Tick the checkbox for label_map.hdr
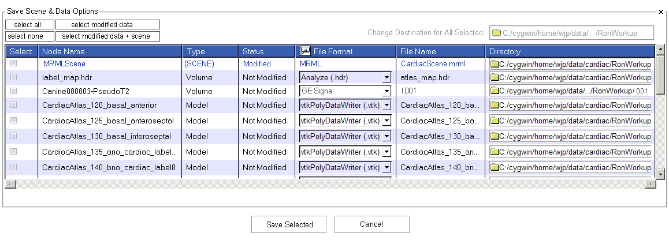 [x=14, y=77]
